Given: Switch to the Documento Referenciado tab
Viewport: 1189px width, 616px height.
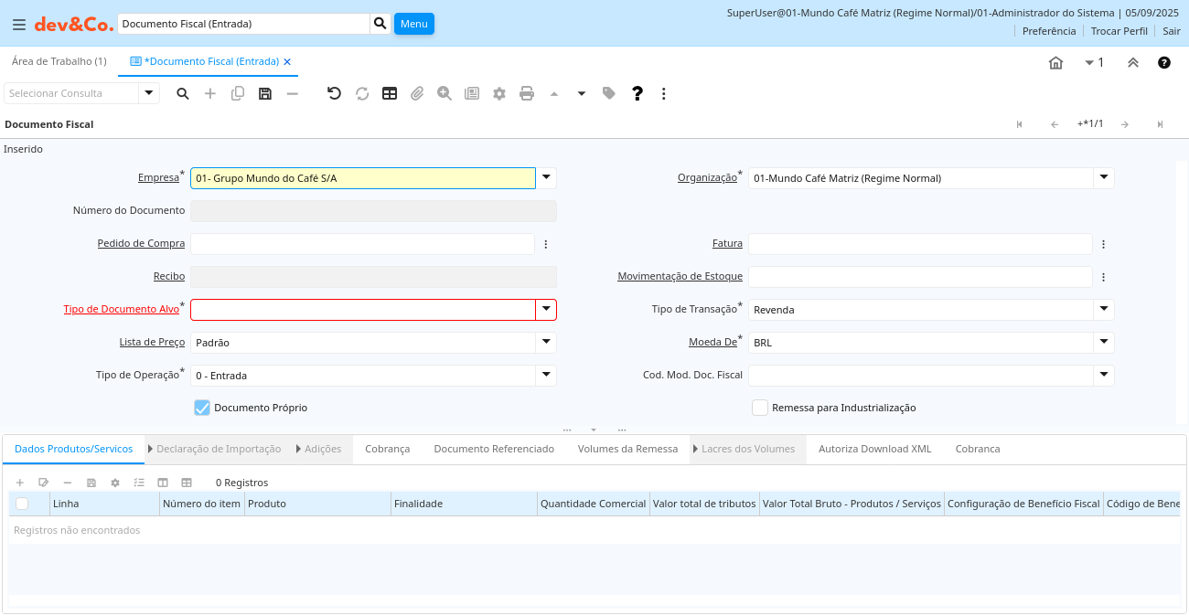Looking at the screenshot, I should (x=494, y=449).
